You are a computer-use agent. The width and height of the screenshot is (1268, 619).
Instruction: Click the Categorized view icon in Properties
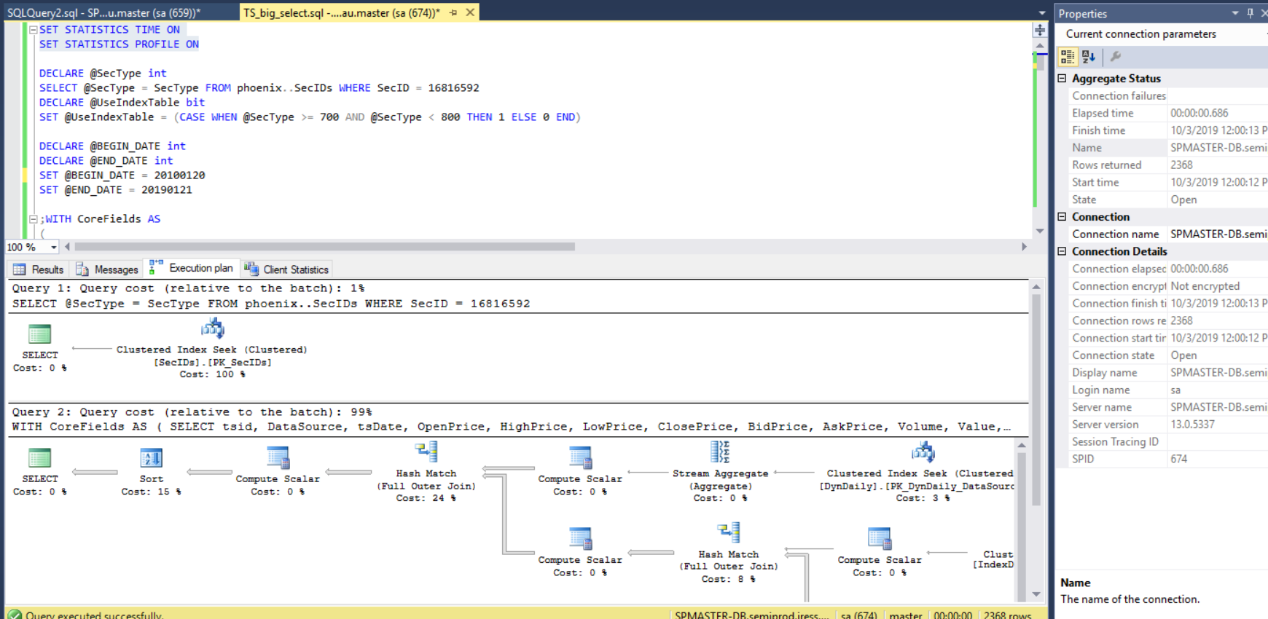tap(1068, 57)
